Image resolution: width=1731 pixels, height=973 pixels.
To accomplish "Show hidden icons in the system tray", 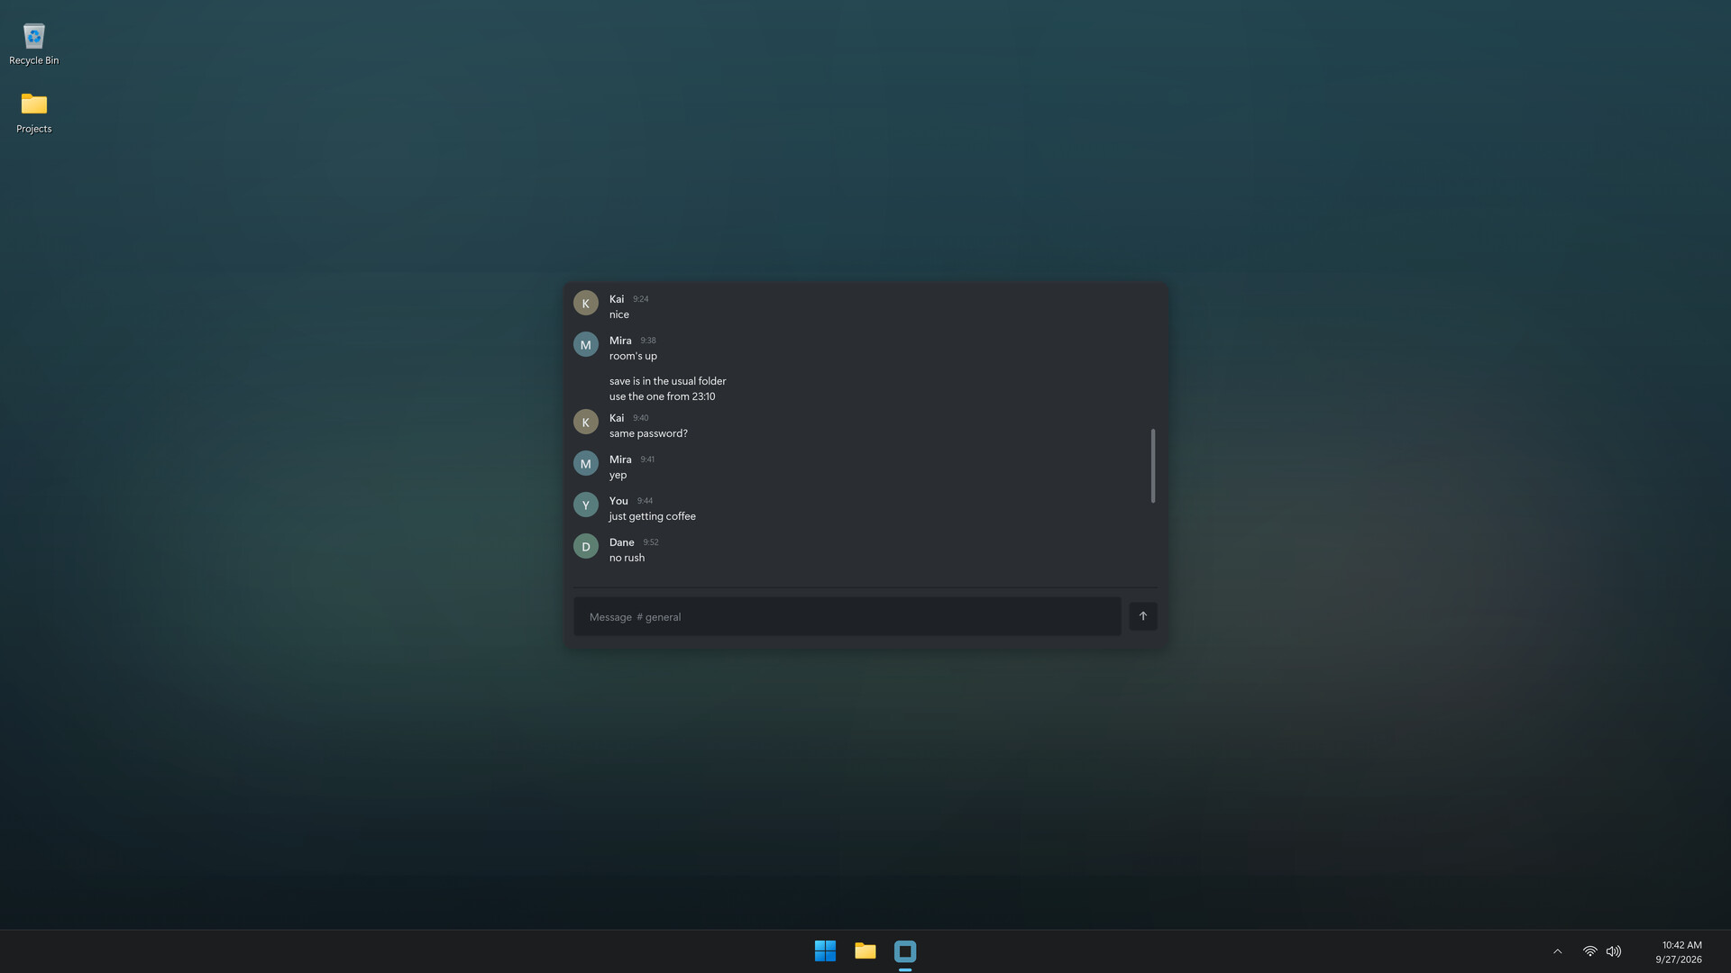I will click(x=1557, y=951).
